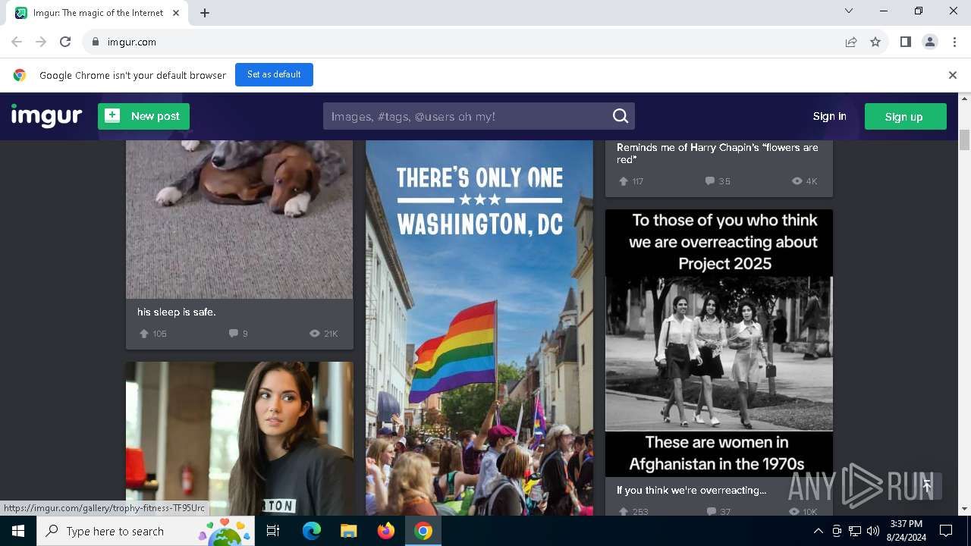Click views eye icon on Harry Chapin post
Viewport: 971px width, 546px height.
797,181
